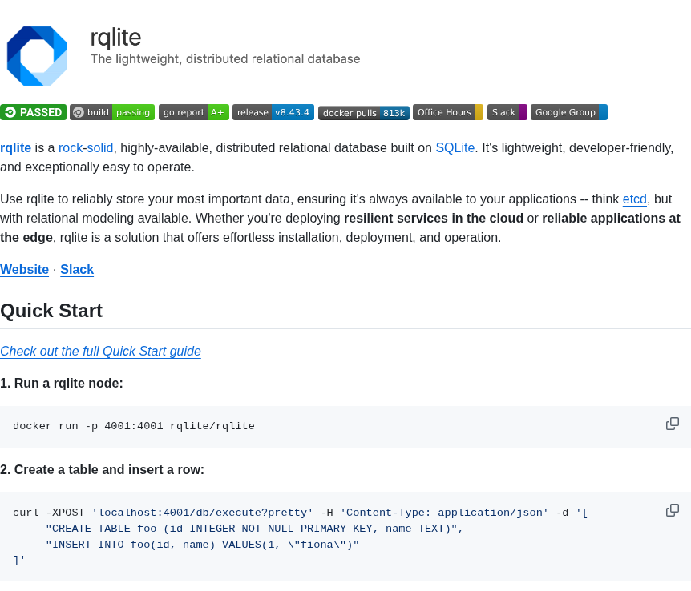This screenshot has height=591, width=691.
Task: Visit the SQLite link
Action: coord(455,148)
